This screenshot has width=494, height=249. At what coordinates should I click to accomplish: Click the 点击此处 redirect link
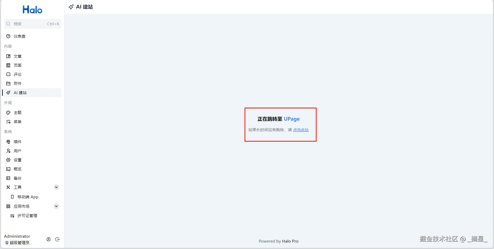click(301, 130)
